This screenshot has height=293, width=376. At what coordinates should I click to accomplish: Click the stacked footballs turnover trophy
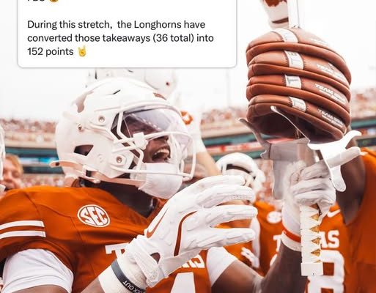(x=299, y=83)
